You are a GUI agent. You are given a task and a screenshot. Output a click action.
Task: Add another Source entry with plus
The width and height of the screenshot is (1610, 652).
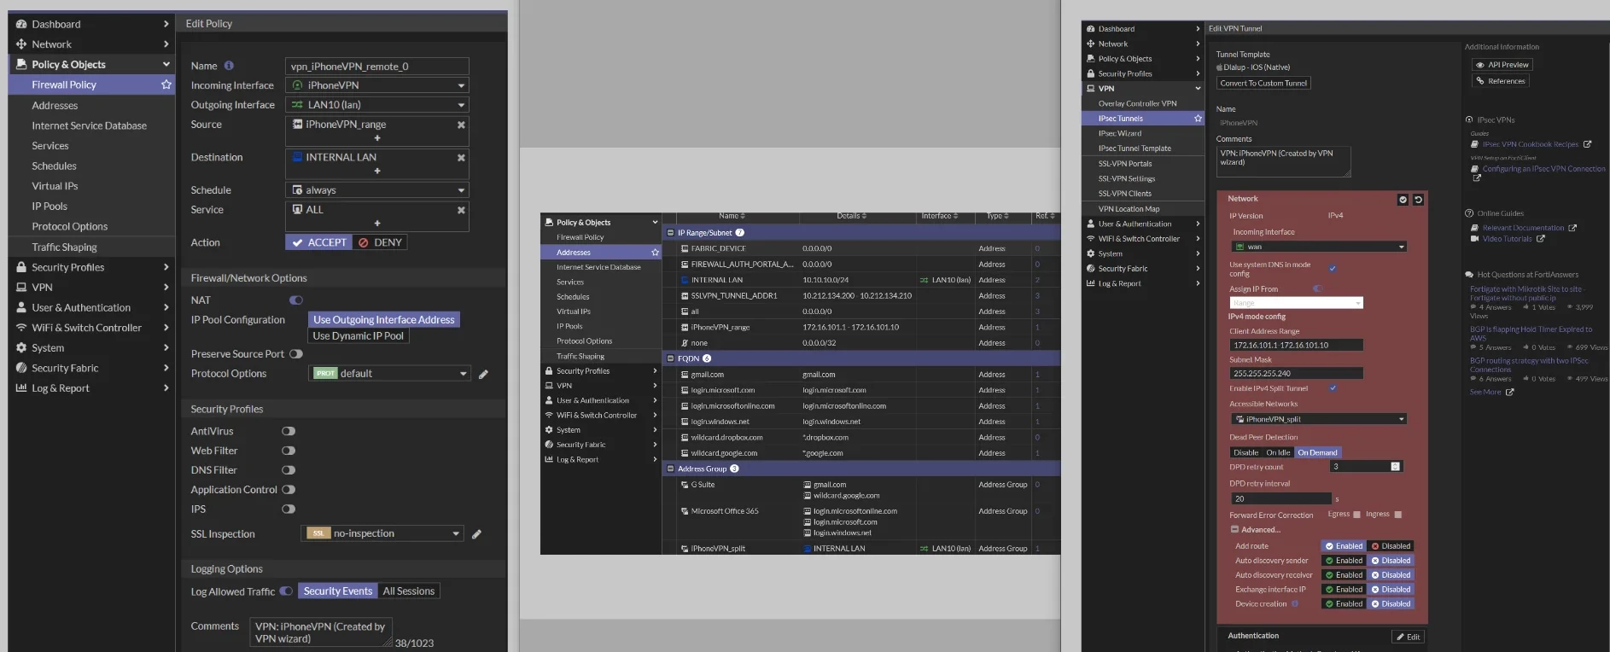pyautogui.click(x=377, y=138)
